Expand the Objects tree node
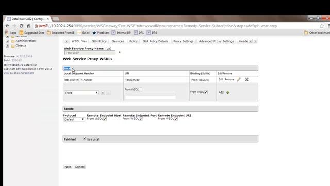The height and width of the screenshot is (186, 330). pyautogui.click(x=7, y=46)
